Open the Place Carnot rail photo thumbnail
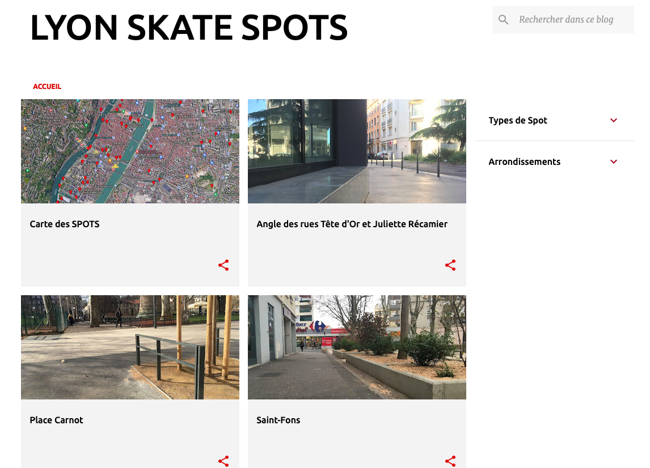The image size is (650, 468). click(130, 347)
